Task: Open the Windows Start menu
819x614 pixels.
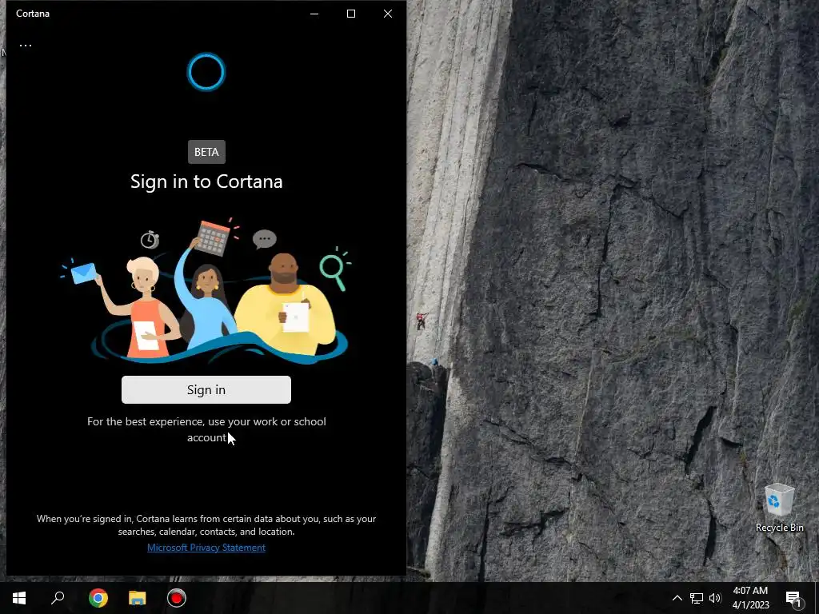Action: point(19,598)
